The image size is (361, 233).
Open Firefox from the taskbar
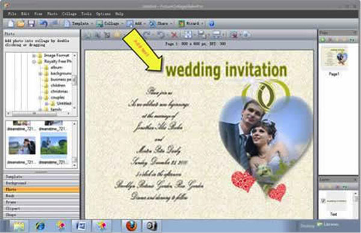[131, 225]
